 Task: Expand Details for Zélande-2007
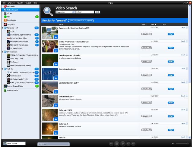[x=184, y=110]
